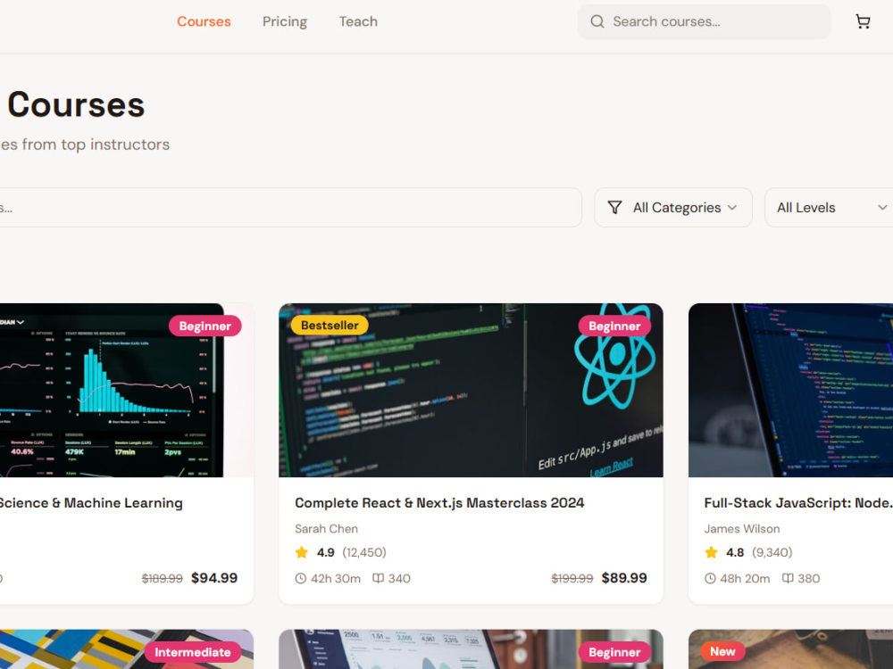Click book icon beside 340 lessons
893x669 pixels.
click(x=378, y=579)
